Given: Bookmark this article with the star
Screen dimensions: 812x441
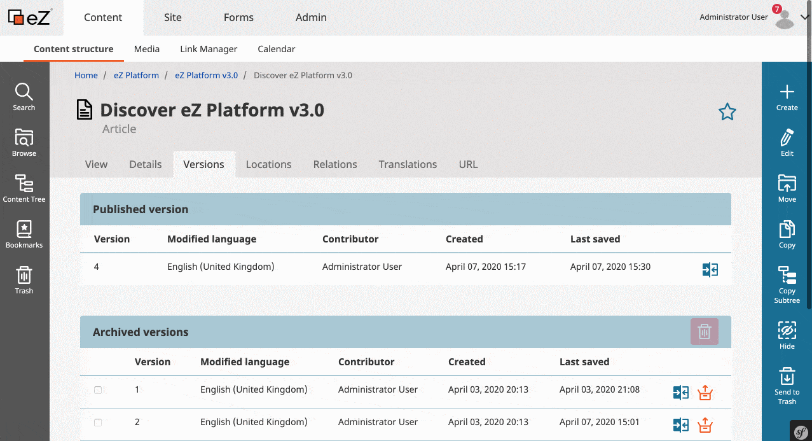Looking at the screenshot, I should pyautogui.click(x=727, y=113).
